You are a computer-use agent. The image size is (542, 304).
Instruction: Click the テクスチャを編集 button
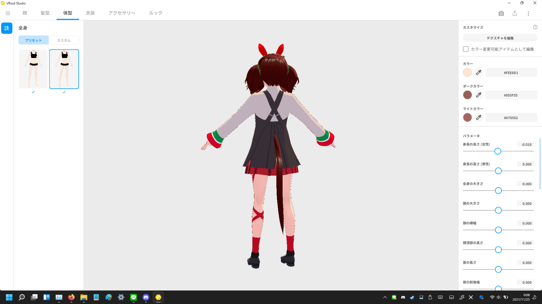tap(500, 38)
